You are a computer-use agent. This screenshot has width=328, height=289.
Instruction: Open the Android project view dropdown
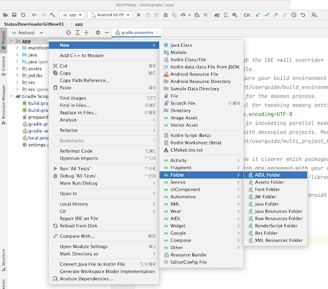coord(27,33)
